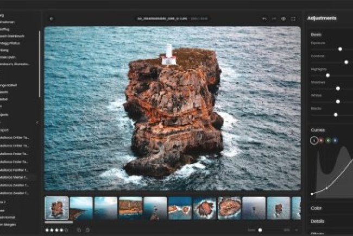
Task: Select the blue curve channel
Action: (x=335, y=140)
